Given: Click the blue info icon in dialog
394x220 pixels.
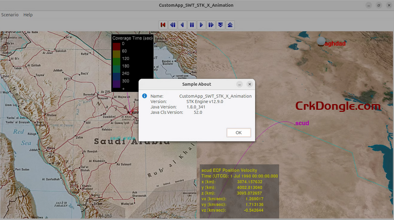Looking at the screenshot, I should click(144, 96).
